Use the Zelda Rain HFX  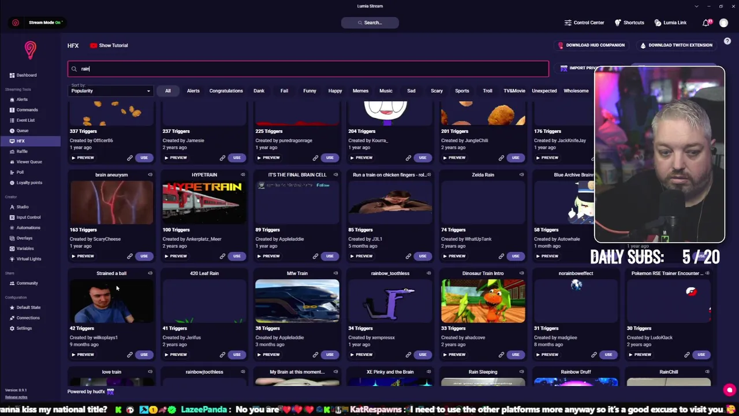coord(515,256)
